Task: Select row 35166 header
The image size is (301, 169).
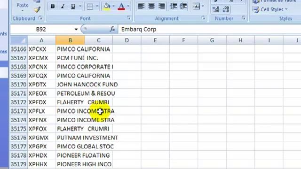Action: click(x=19, y=49)
